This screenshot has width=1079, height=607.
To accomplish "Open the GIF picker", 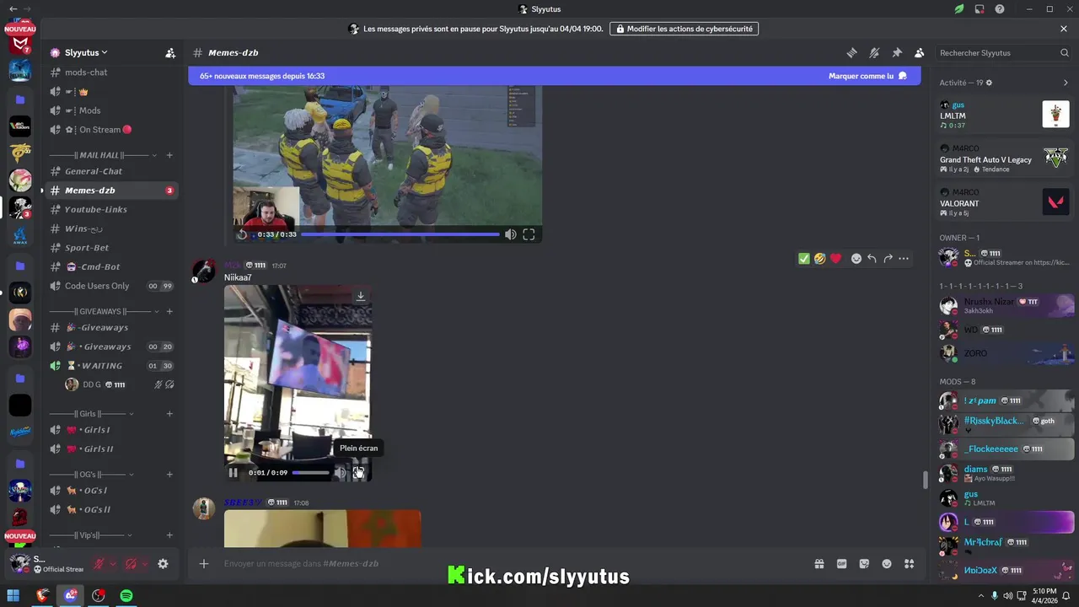I will pos(841,564).
